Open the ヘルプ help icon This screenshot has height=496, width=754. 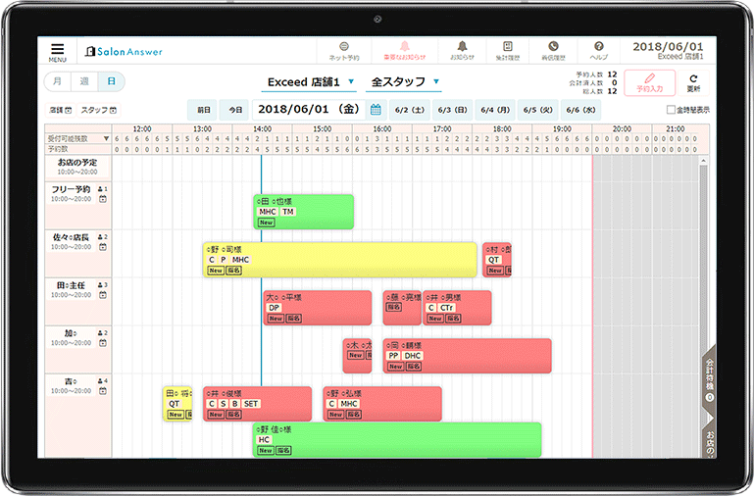[598, 51]
